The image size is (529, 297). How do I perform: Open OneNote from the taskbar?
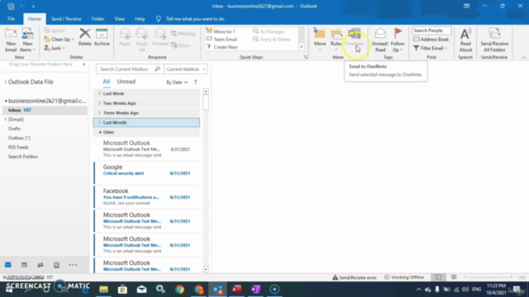click(x=255, y=290)
